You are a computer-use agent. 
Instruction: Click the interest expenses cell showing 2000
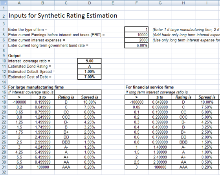coord(136,40)
